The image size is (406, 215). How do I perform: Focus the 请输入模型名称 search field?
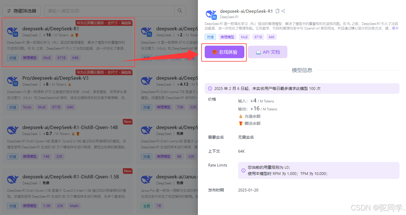(x=109, y=11)
